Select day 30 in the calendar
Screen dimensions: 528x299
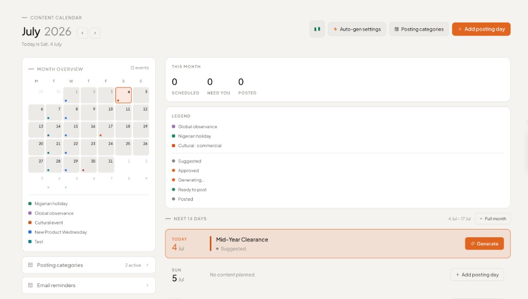click(89, 165)
